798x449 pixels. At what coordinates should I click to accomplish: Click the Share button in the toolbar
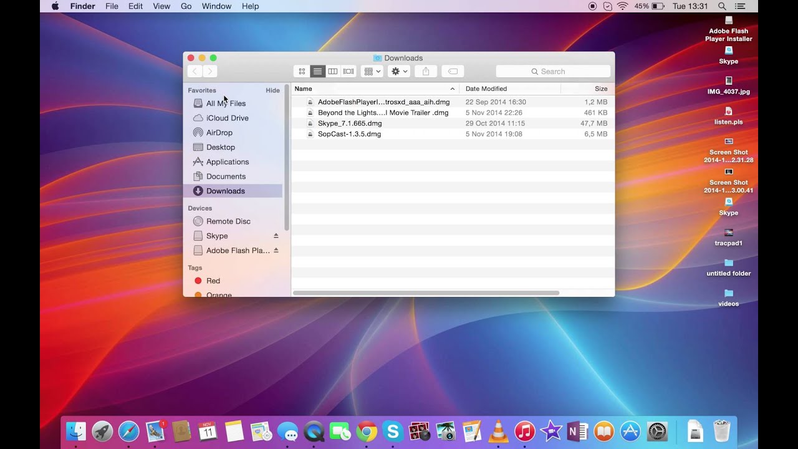point(426,72)
